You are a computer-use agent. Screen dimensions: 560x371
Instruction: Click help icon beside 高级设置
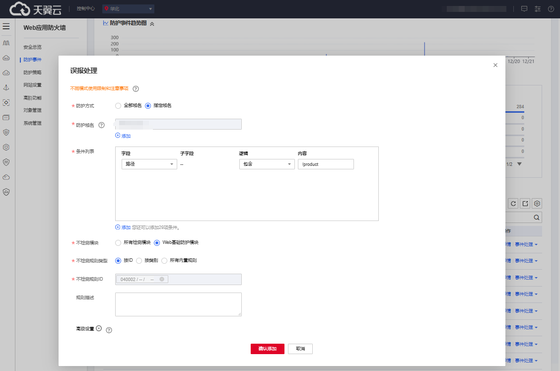109,330
